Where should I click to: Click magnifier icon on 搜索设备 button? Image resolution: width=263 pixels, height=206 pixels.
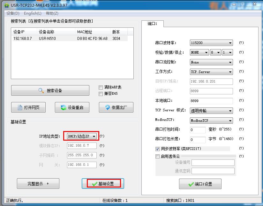pyautogui.click(x=41, y=91)
